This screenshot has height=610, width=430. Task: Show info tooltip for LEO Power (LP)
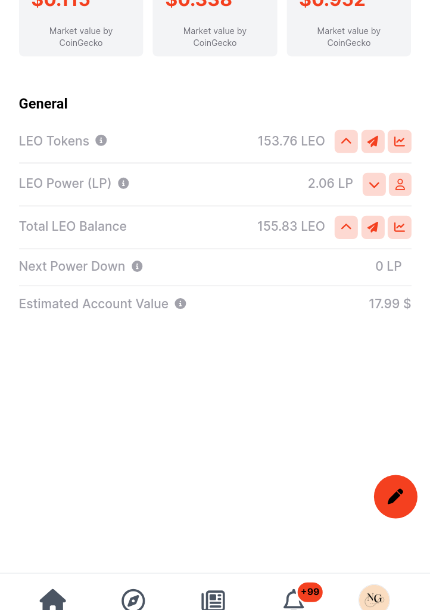[123, 183]
